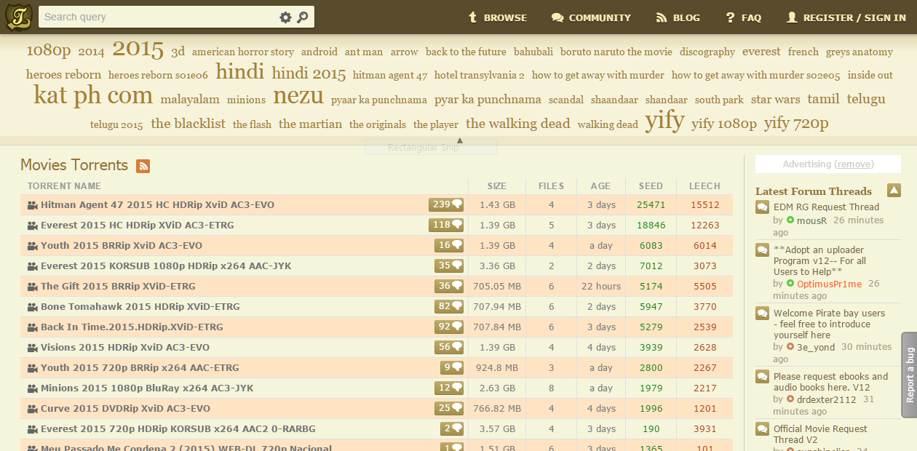Click the remove advertising link
Viewport: 917px width, 451px height.
click(x=854, y=164)
